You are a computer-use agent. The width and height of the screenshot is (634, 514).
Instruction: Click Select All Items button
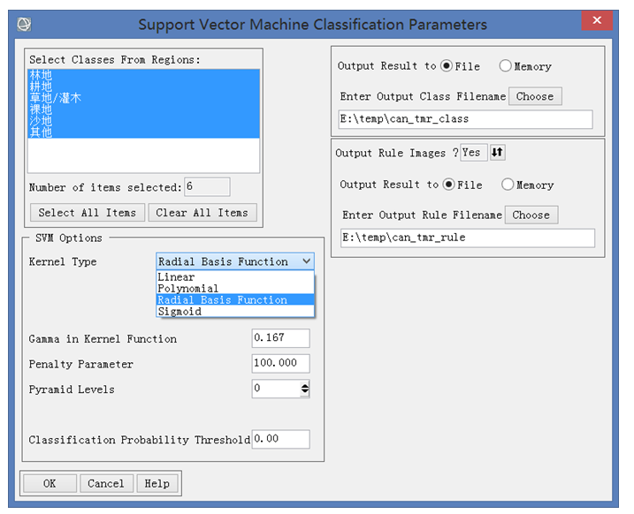[88, 212]
